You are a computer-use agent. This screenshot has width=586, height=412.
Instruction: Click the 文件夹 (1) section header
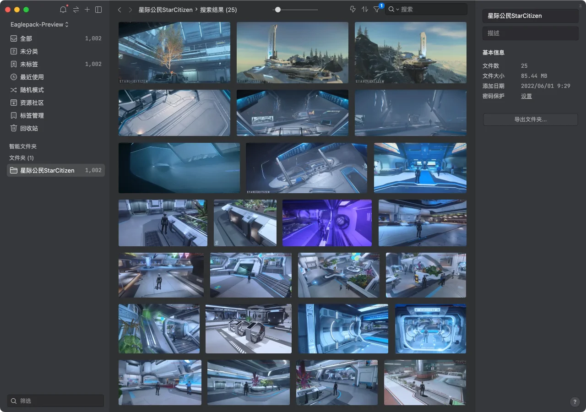pos(22,157)
